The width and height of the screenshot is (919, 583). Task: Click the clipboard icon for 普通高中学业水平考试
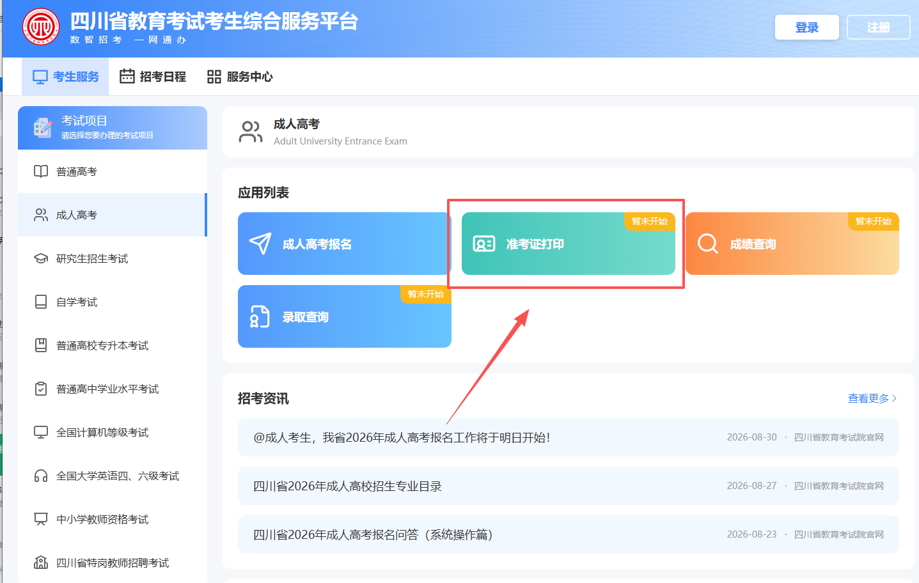(x=41, y=389)
